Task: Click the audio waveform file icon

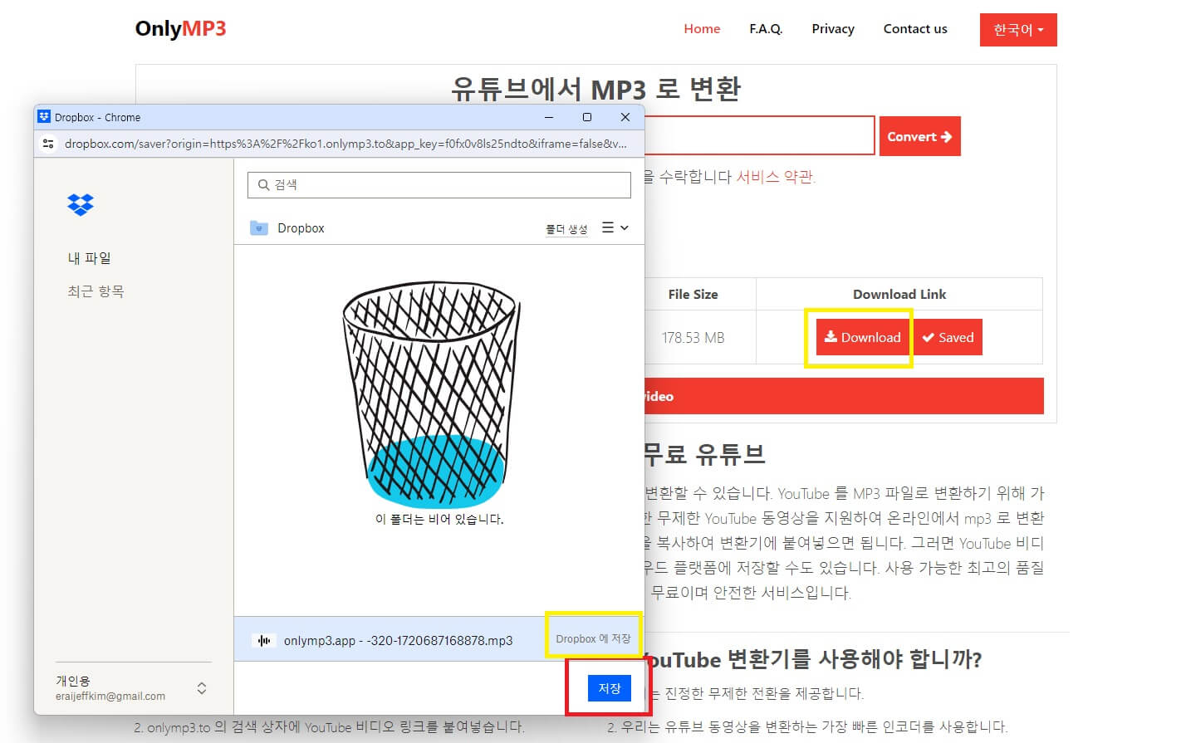Action: pos(264,640)
